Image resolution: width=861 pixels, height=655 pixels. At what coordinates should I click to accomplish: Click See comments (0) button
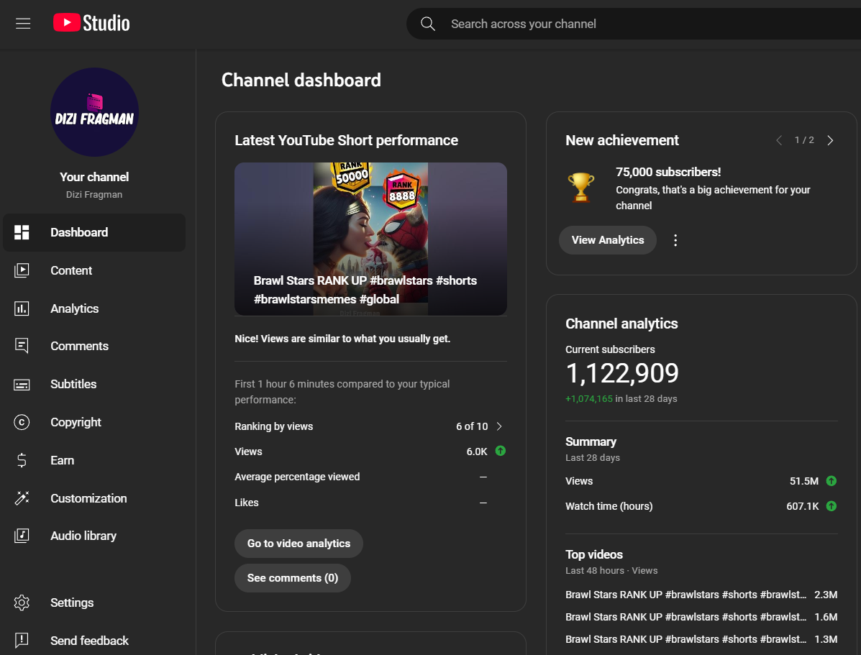pos(293,578)
